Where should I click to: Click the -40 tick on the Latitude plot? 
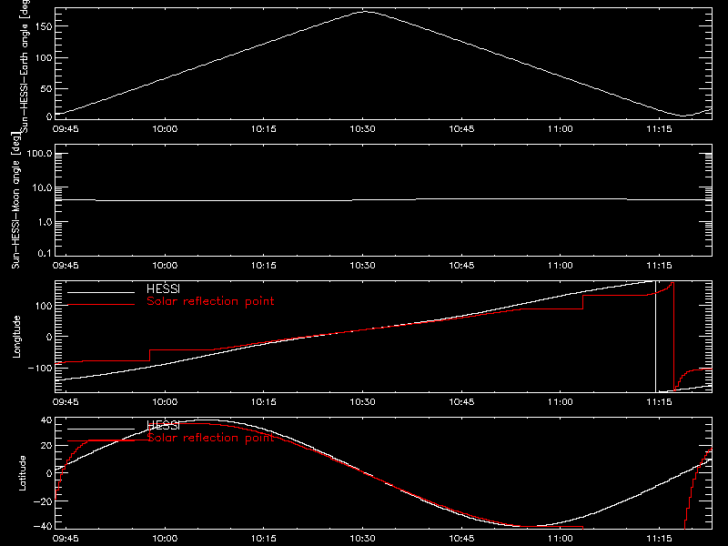pos(43,526)
